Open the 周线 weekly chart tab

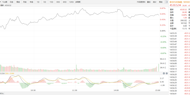(18, 2)
